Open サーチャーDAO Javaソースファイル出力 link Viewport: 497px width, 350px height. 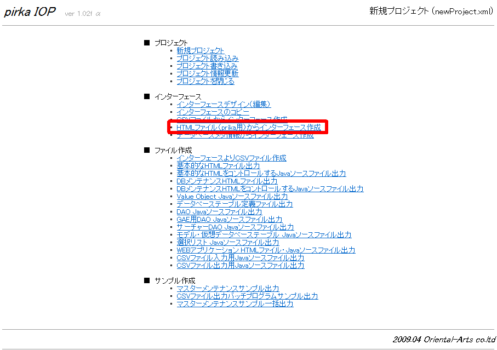point(235,227)
